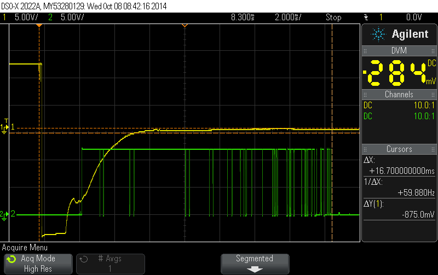Click the Cursors panel left grip handle
The width and height of the screenshot is (438, 275).
pyautogui.click(x=365, y=149)
